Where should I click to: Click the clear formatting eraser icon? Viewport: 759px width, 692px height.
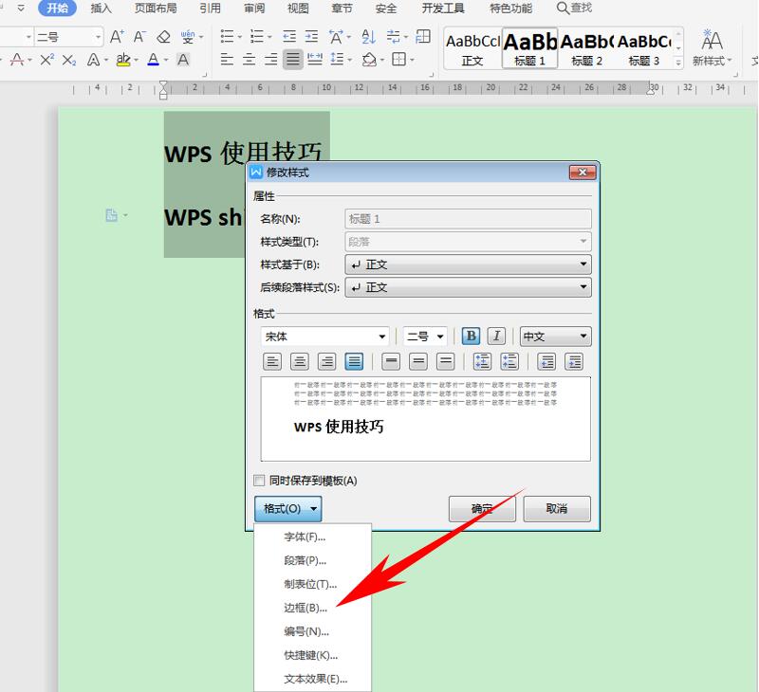pyautogui.click(x=163, y=37)
